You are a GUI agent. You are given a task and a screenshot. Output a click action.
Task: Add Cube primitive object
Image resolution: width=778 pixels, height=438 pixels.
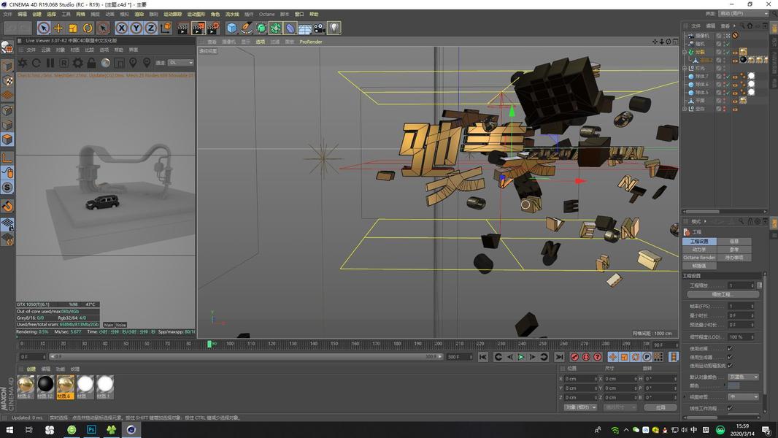231,28
